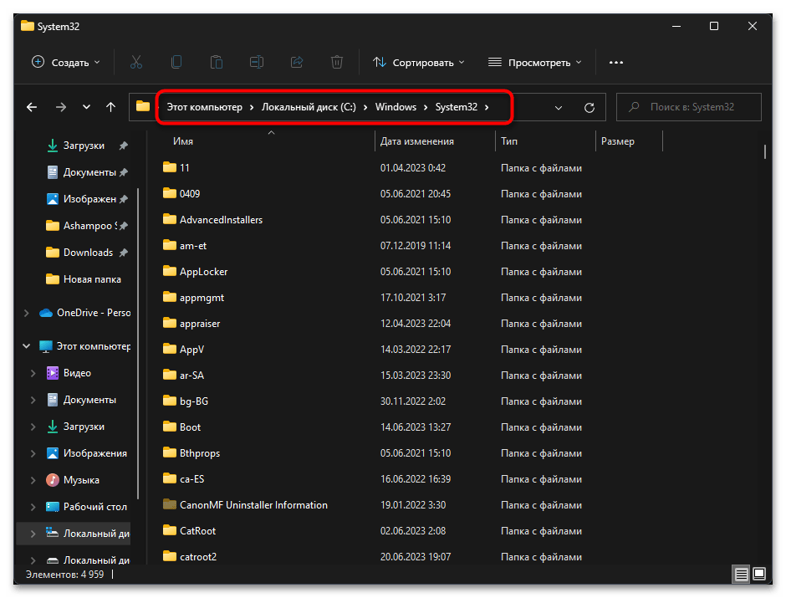Select the Rename icon in the toolbar
786x598 pixels.
(257, 62)
